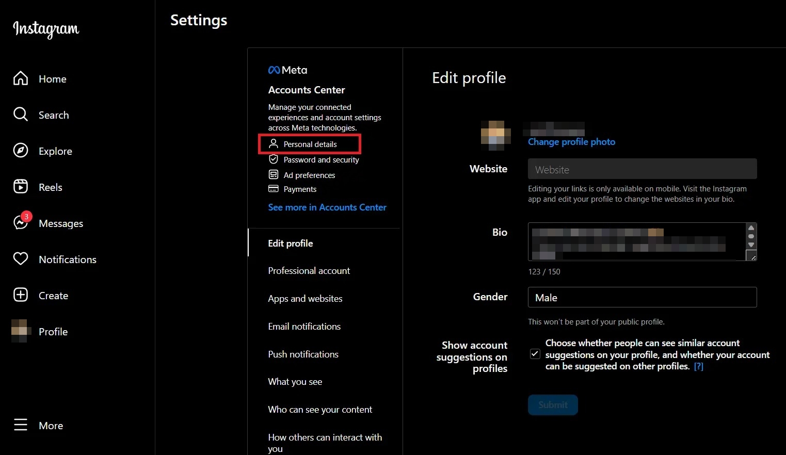Click the unread messages badge showing 3
Image resolution: width=786 pixels, height=455 pixels.
[x=26, y=217]
